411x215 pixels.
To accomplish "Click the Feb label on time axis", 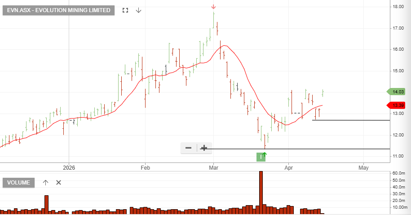I will click(x=145, y=168).
